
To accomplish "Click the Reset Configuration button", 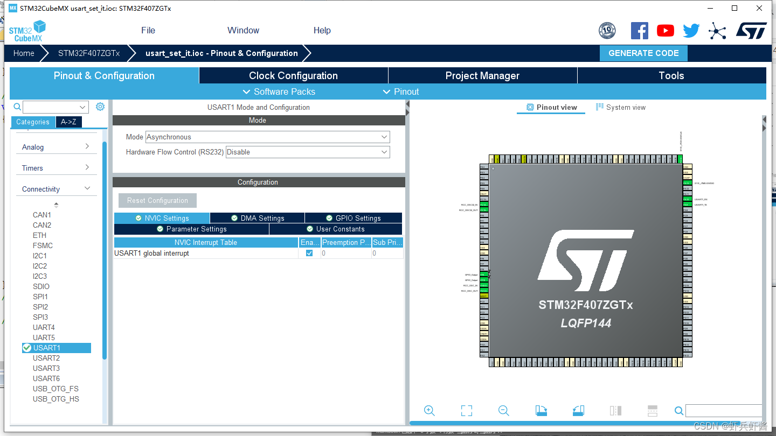I will [x=157, y=200].
